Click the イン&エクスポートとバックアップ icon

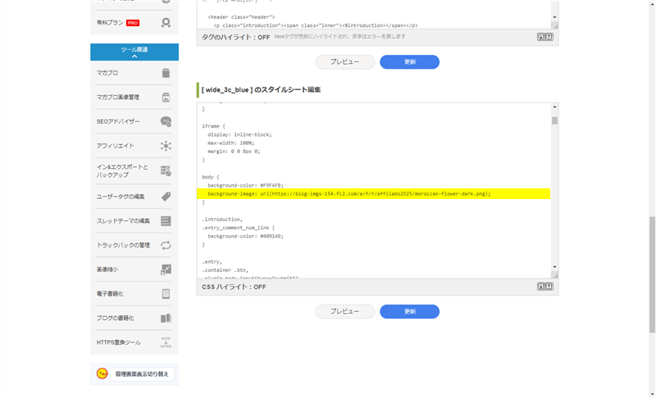tap(166, 171)
